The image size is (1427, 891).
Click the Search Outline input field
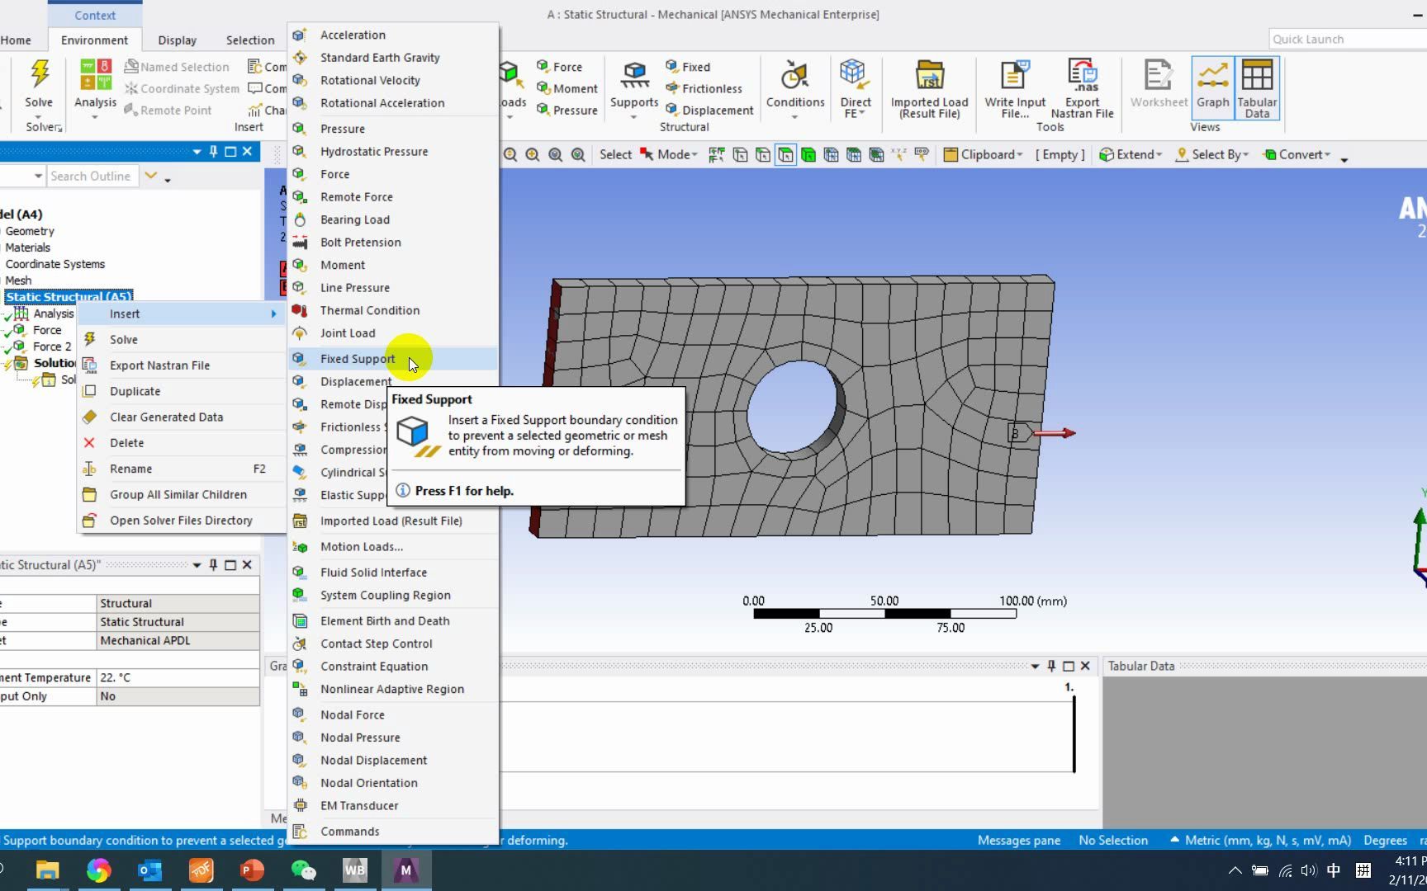pyautogui.click(x=90, y=176)
